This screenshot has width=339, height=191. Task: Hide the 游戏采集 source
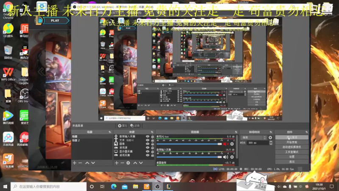147,155
